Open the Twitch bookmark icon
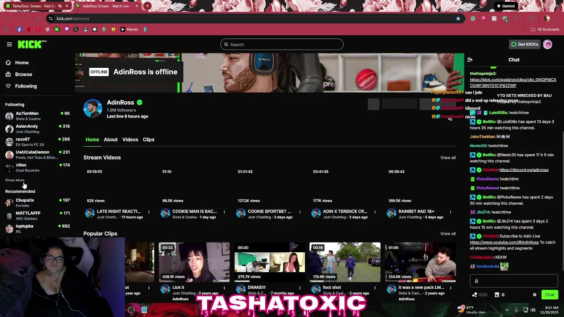This screenshot has height=317, width=564. click(67, 29)
